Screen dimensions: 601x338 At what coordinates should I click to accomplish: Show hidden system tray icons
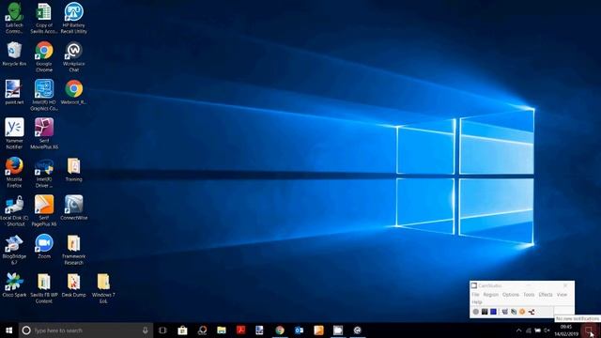point(518,330)
